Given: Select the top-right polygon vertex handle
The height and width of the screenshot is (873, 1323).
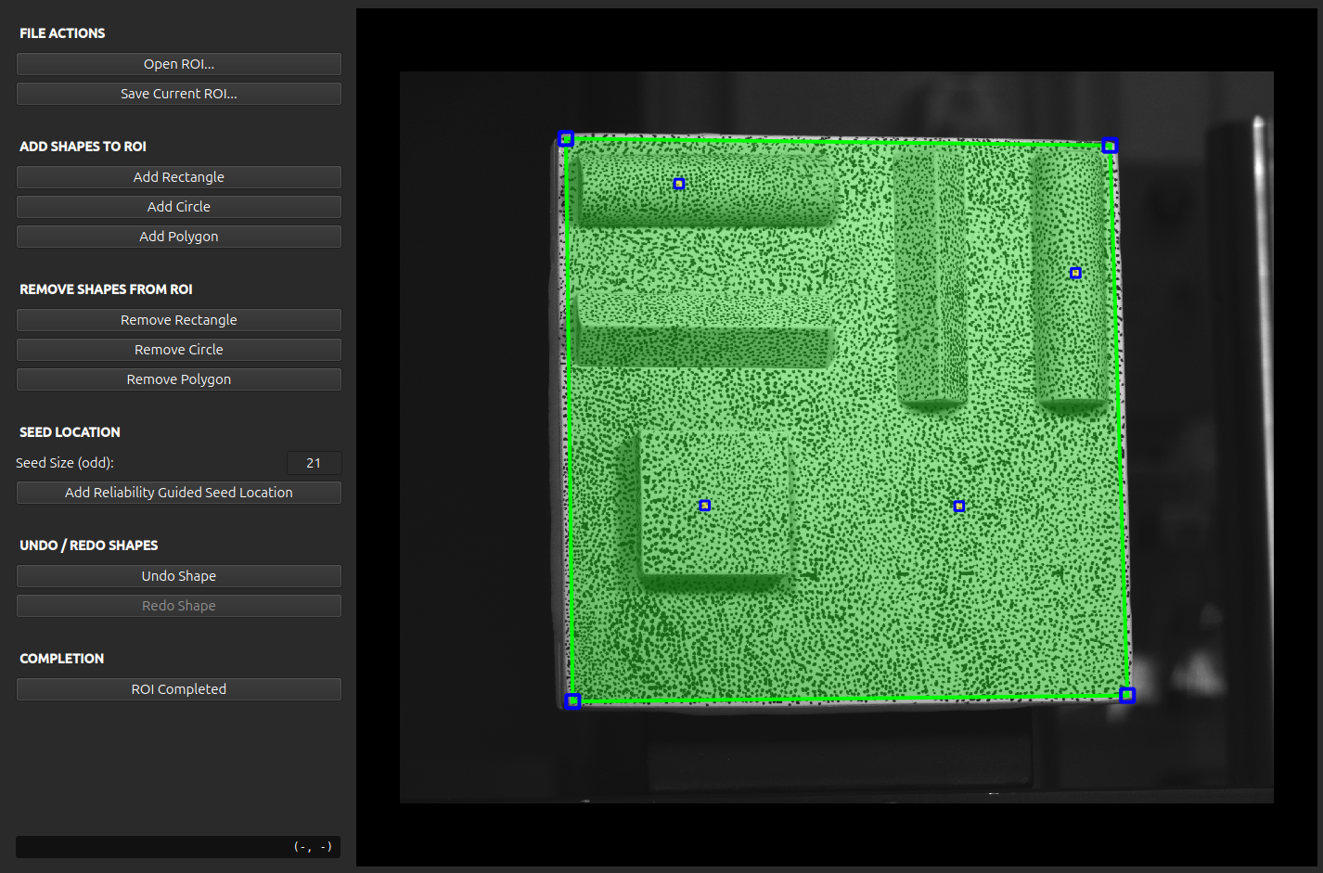Looking at the screenshot, I should [x=1110, y=146].
